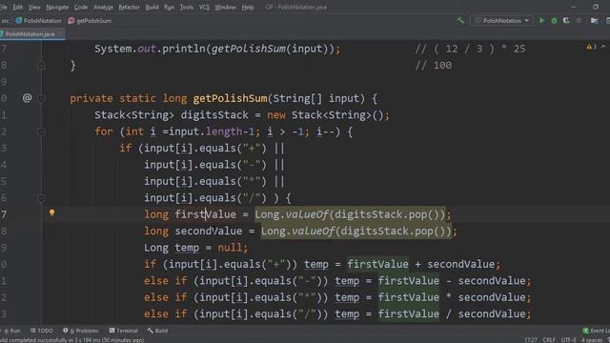Click System.out.println call text
Image resolution: width=610 pixels, height=343 pixels.
[x=217, y=49]
